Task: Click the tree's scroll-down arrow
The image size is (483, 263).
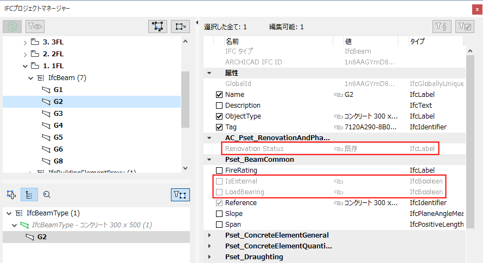Action: 186,168
